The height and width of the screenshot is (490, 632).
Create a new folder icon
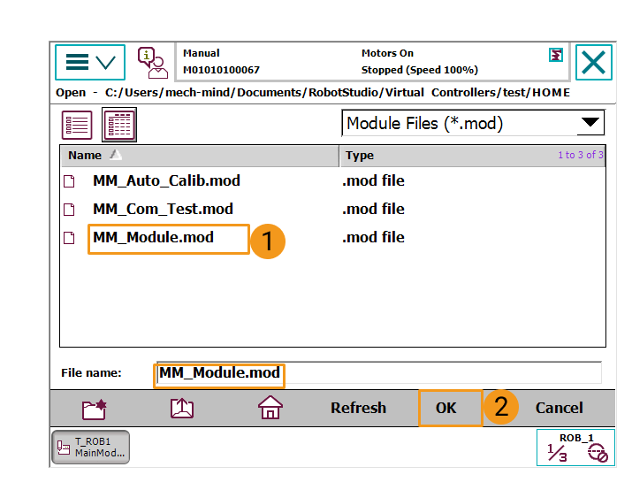95,409
